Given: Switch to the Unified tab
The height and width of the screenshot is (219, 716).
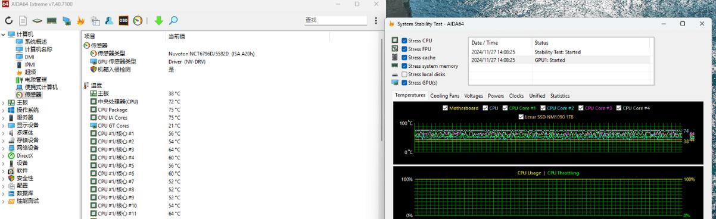Looking at the screenshot, I should (x=537, y=96).
